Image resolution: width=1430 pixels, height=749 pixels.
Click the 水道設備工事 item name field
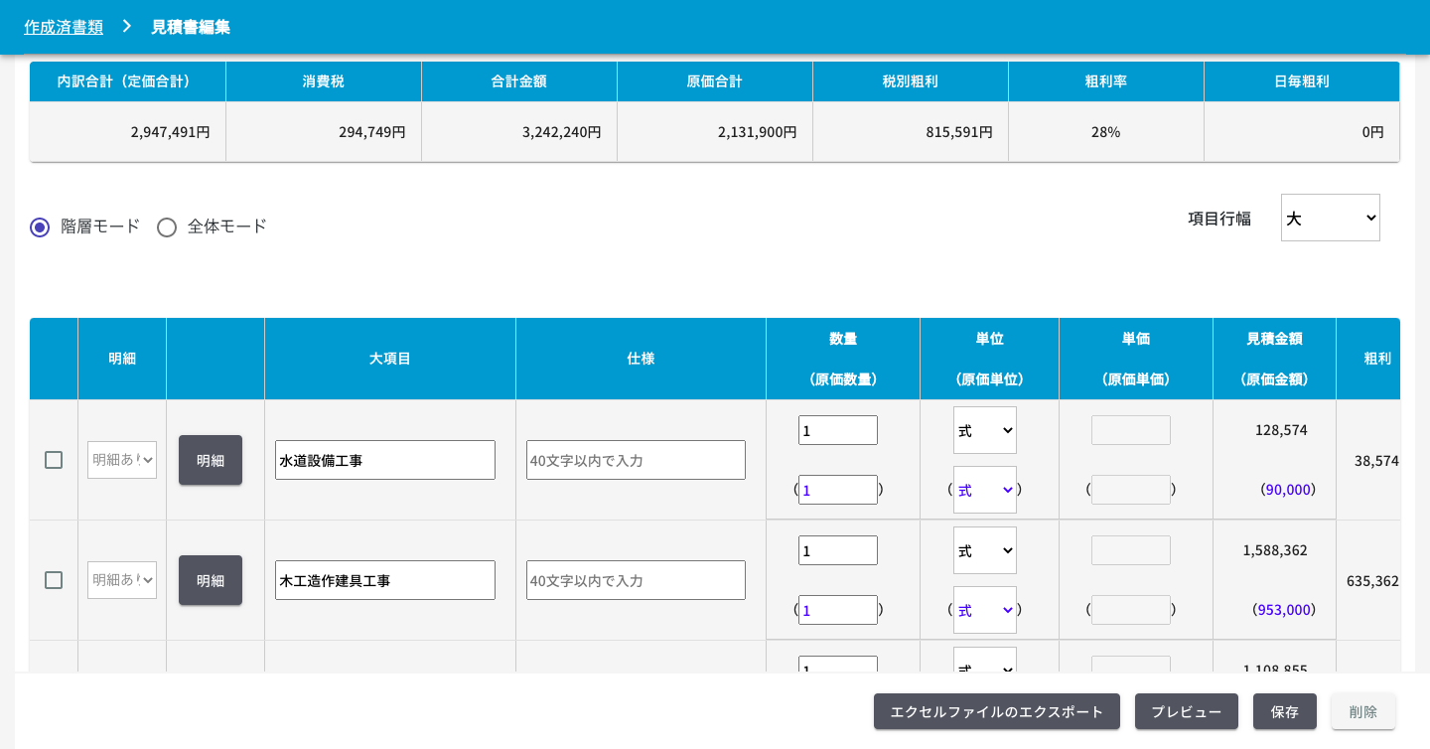(x=385, y=460)
